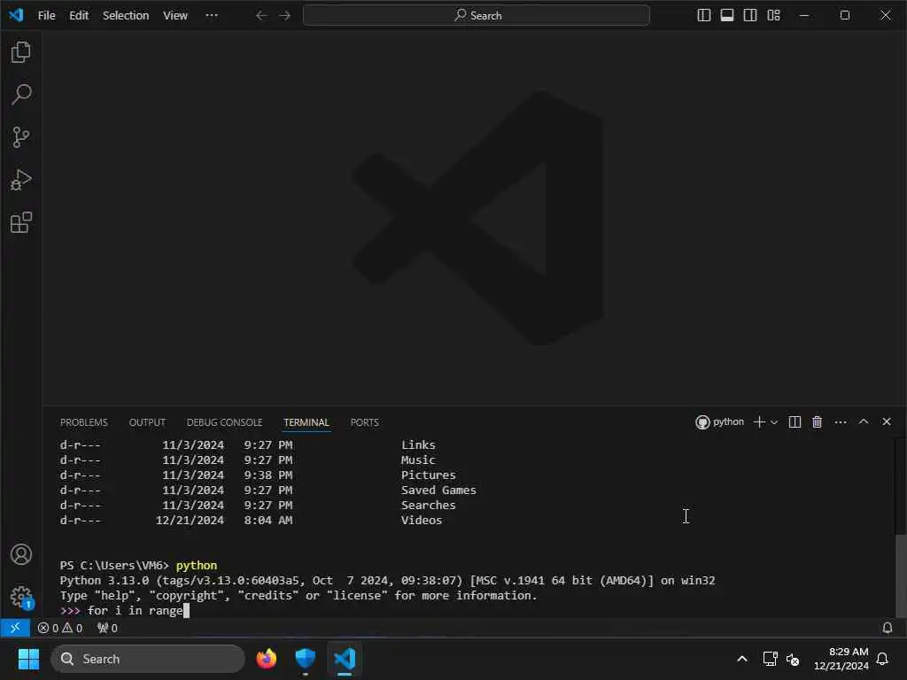907x680 pixels.
Task: Open the File menu
Action: coord(46,16)
